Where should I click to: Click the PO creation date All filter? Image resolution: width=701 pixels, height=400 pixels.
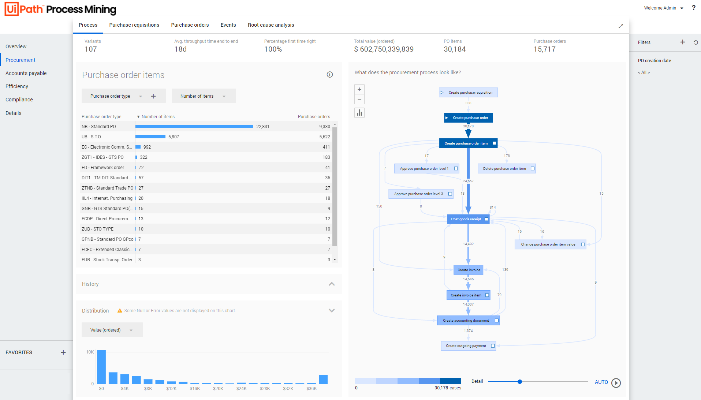click(644, 72)
